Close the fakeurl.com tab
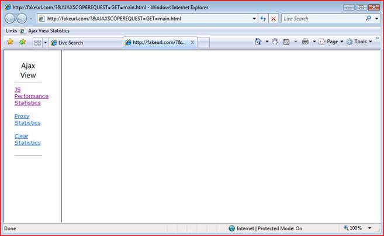The image size is (384, 236). point(192,43)
